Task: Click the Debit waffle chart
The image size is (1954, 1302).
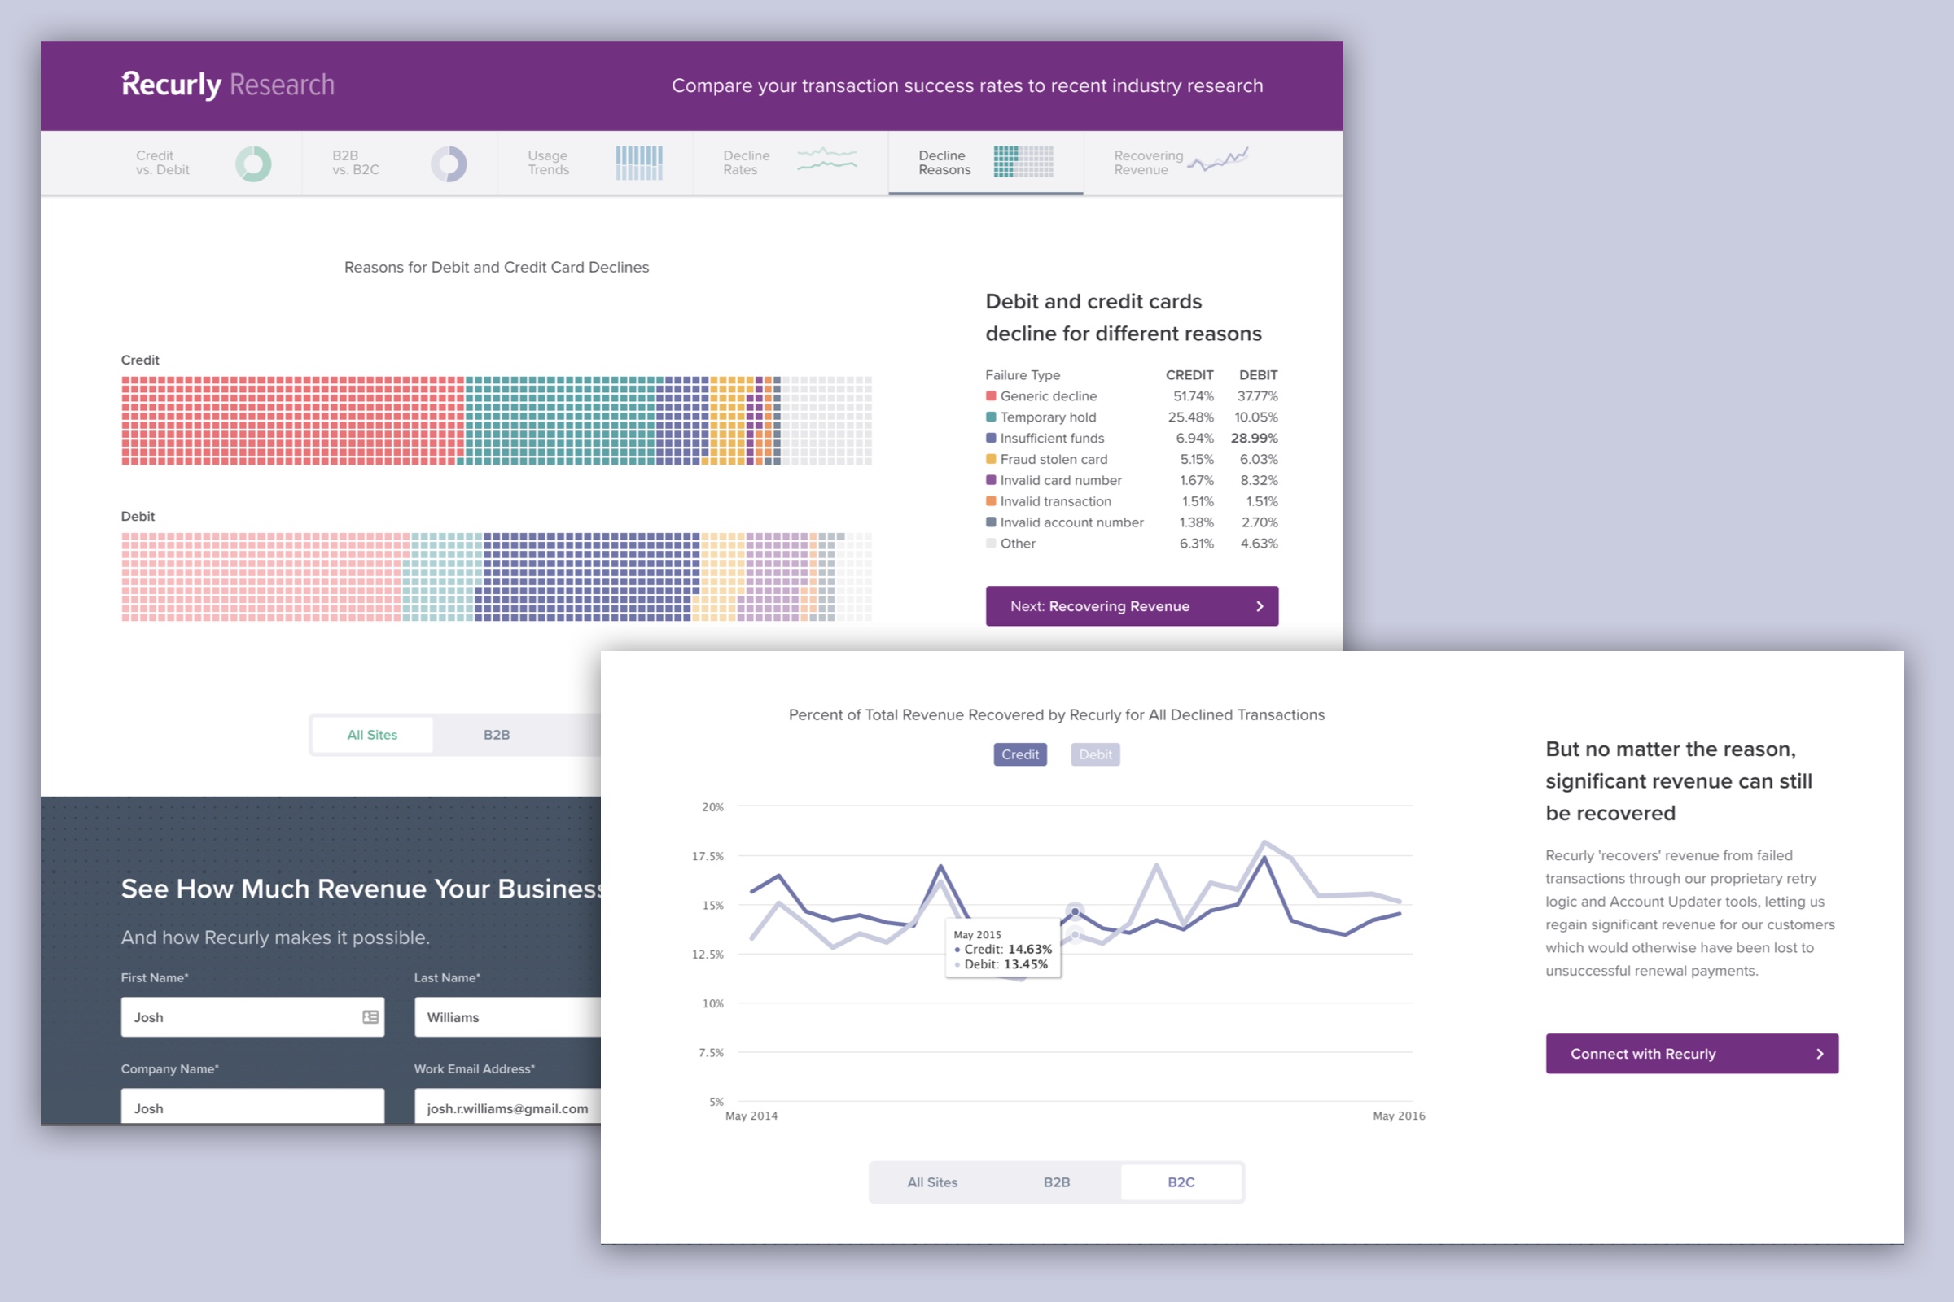Action: click(496, 577)
